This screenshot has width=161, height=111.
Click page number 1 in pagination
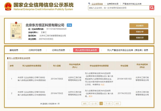(x=101, y=103)
